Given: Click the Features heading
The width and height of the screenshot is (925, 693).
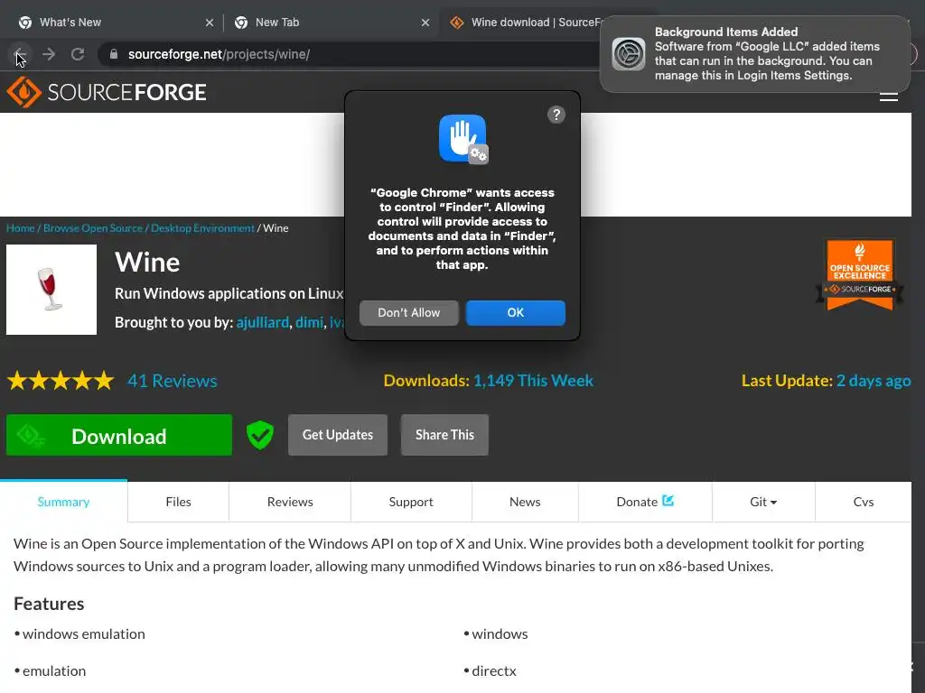Looking at the screenshot, I should pyautogui.click(x=49, y=604).
